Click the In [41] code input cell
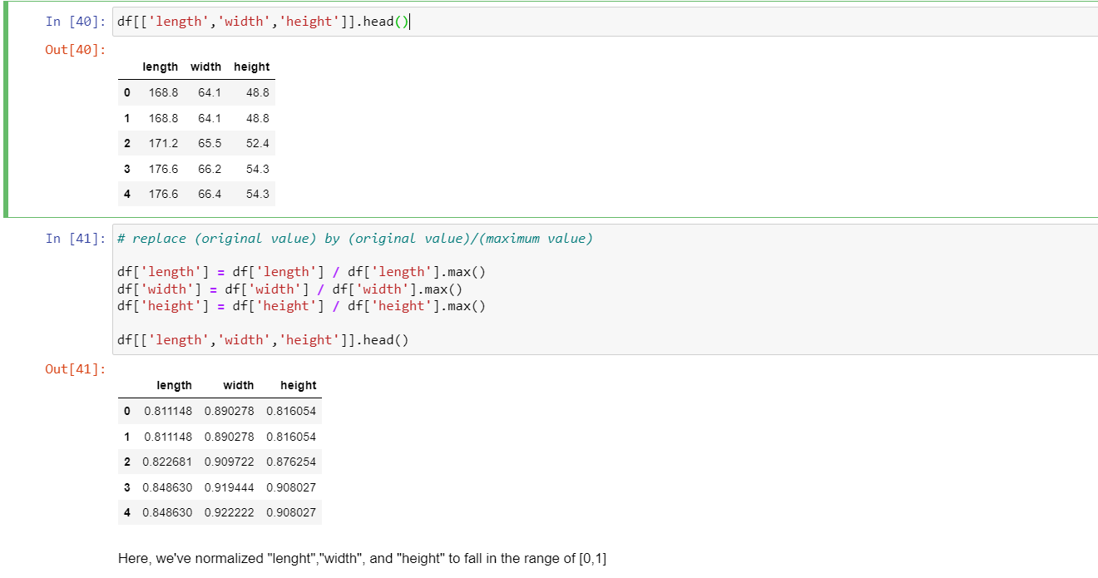Screen dimensions: 1098x578 582,289
